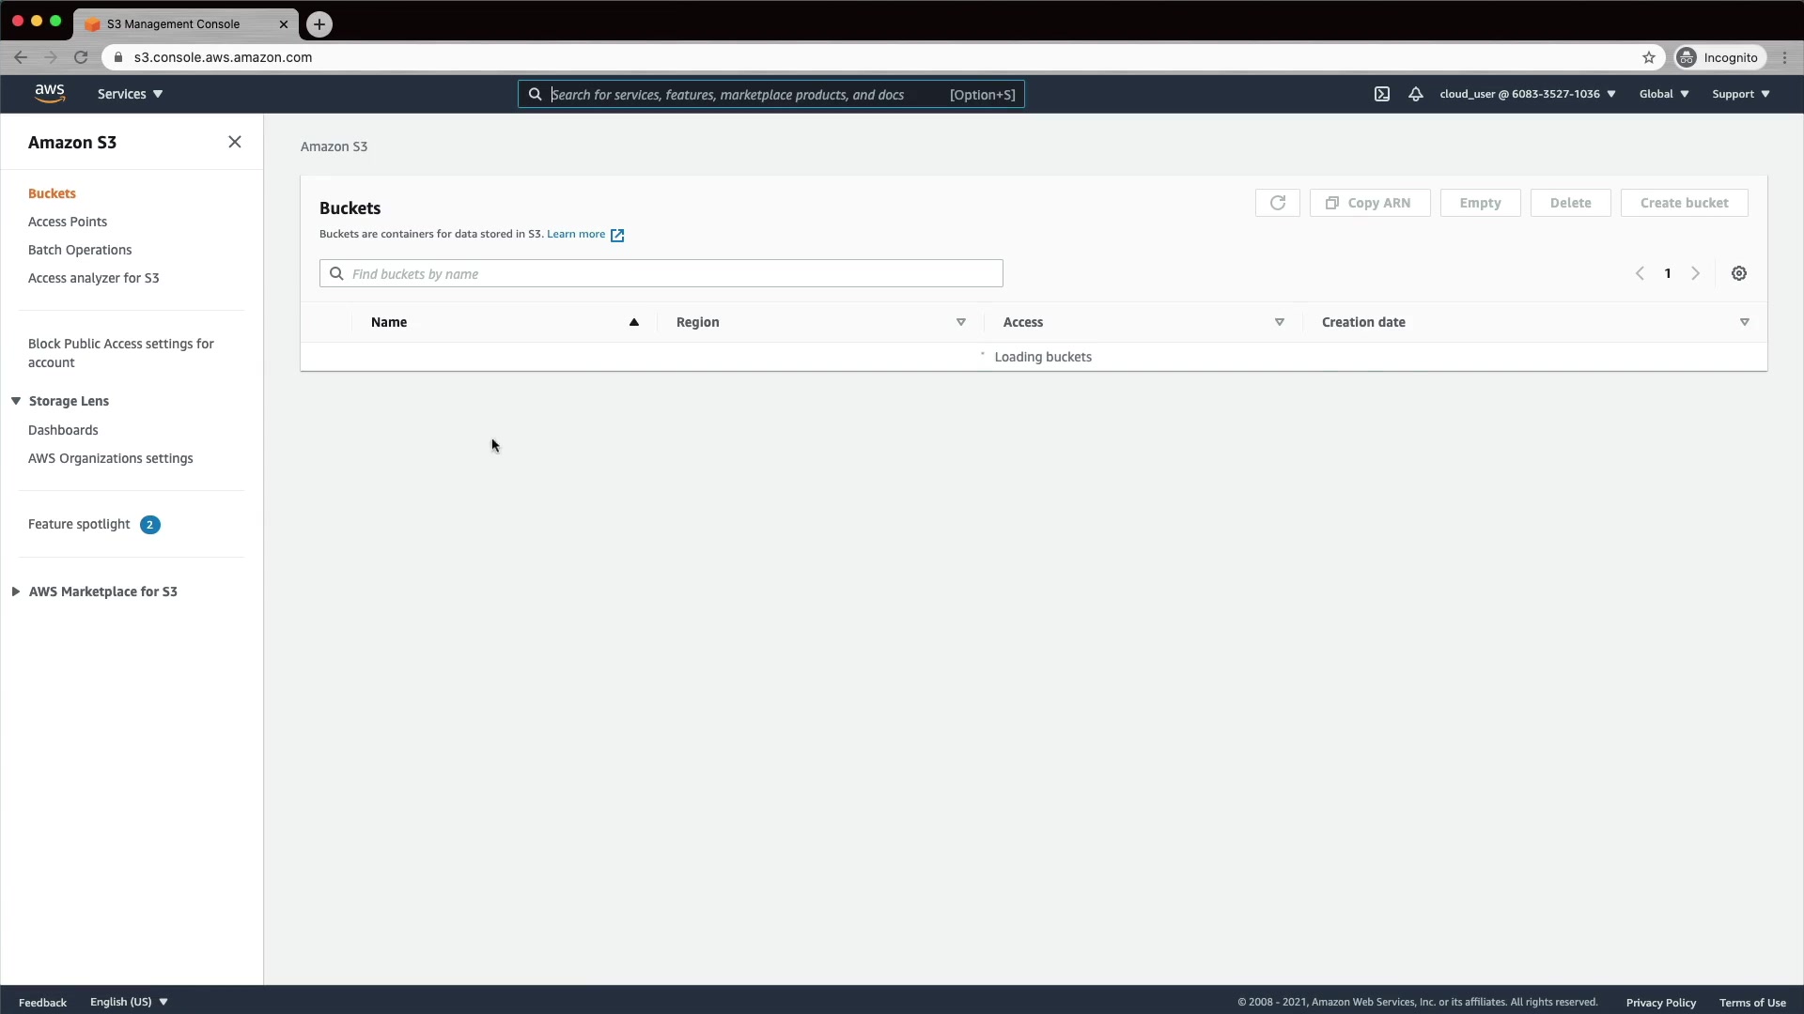Bookmark page with star icon
1804x1014 pixels.
pyautogui.click(x=1649, y=57)
